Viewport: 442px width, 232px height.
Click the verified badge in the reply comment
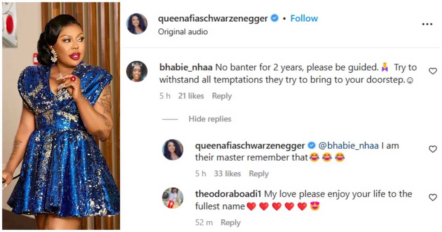point(311,145)
